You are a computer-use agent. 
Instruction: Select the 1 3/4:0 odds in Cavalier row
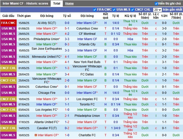[x=115, y=128]
